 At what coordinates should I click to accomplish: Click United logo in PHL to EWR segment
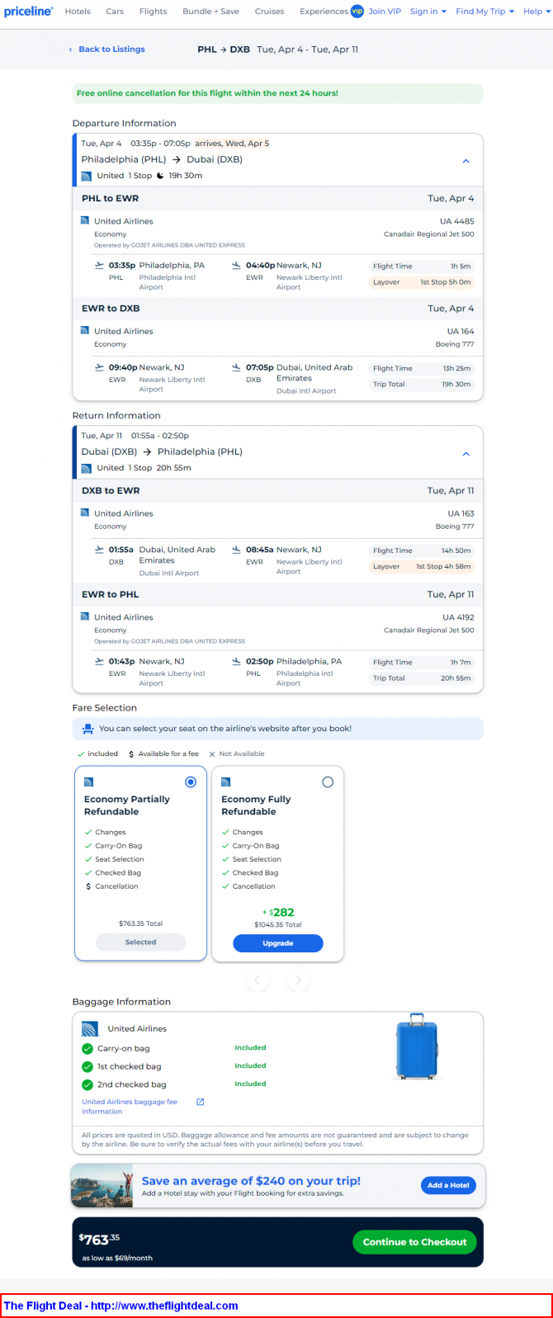tap(85, 221)
